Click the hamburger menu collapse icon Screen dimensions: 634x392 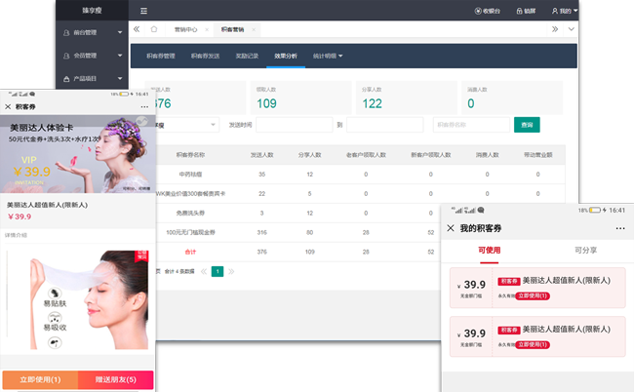(144, 11)
